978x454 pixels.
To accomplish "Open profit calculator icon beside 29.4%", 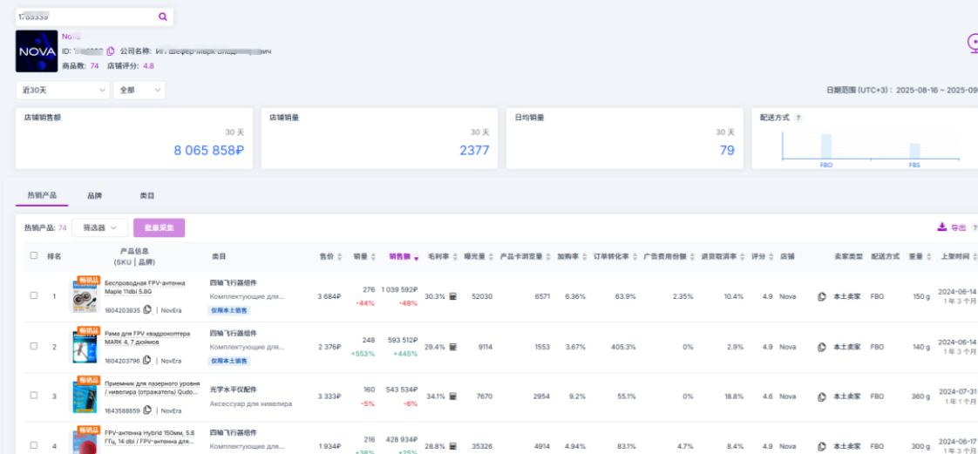I will [453, 347].
